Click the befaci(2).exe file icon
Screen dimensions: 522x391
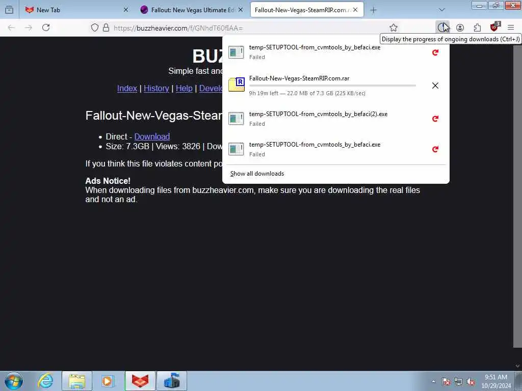(236, 119)
